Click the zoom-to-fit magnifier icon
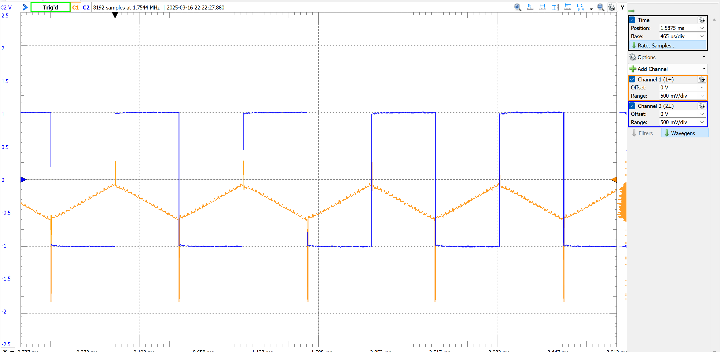 point(600,7)
